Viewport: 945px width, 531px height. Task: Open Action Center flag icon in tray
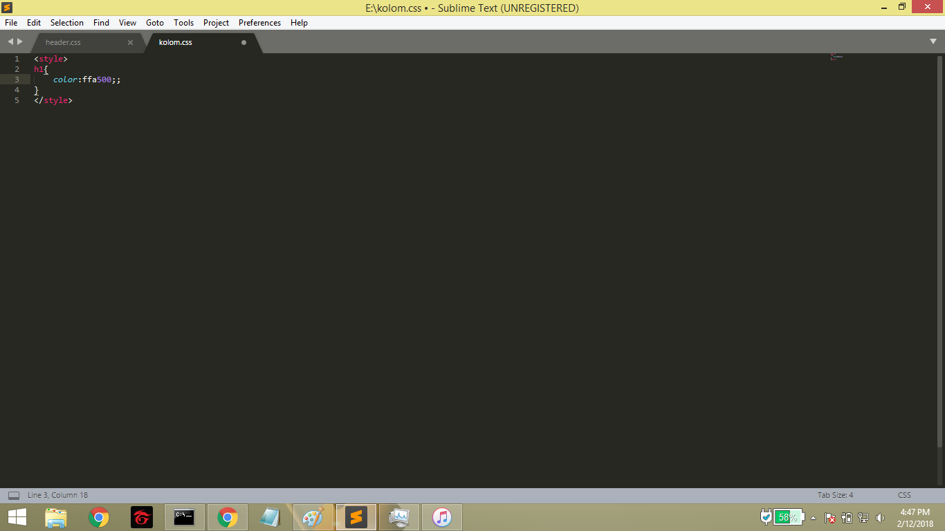click(x=829, y=516)
